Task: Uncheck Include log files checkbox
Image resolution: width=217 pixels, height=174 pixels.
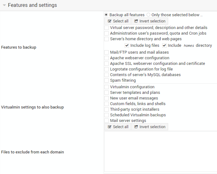Action: point(127,46)
